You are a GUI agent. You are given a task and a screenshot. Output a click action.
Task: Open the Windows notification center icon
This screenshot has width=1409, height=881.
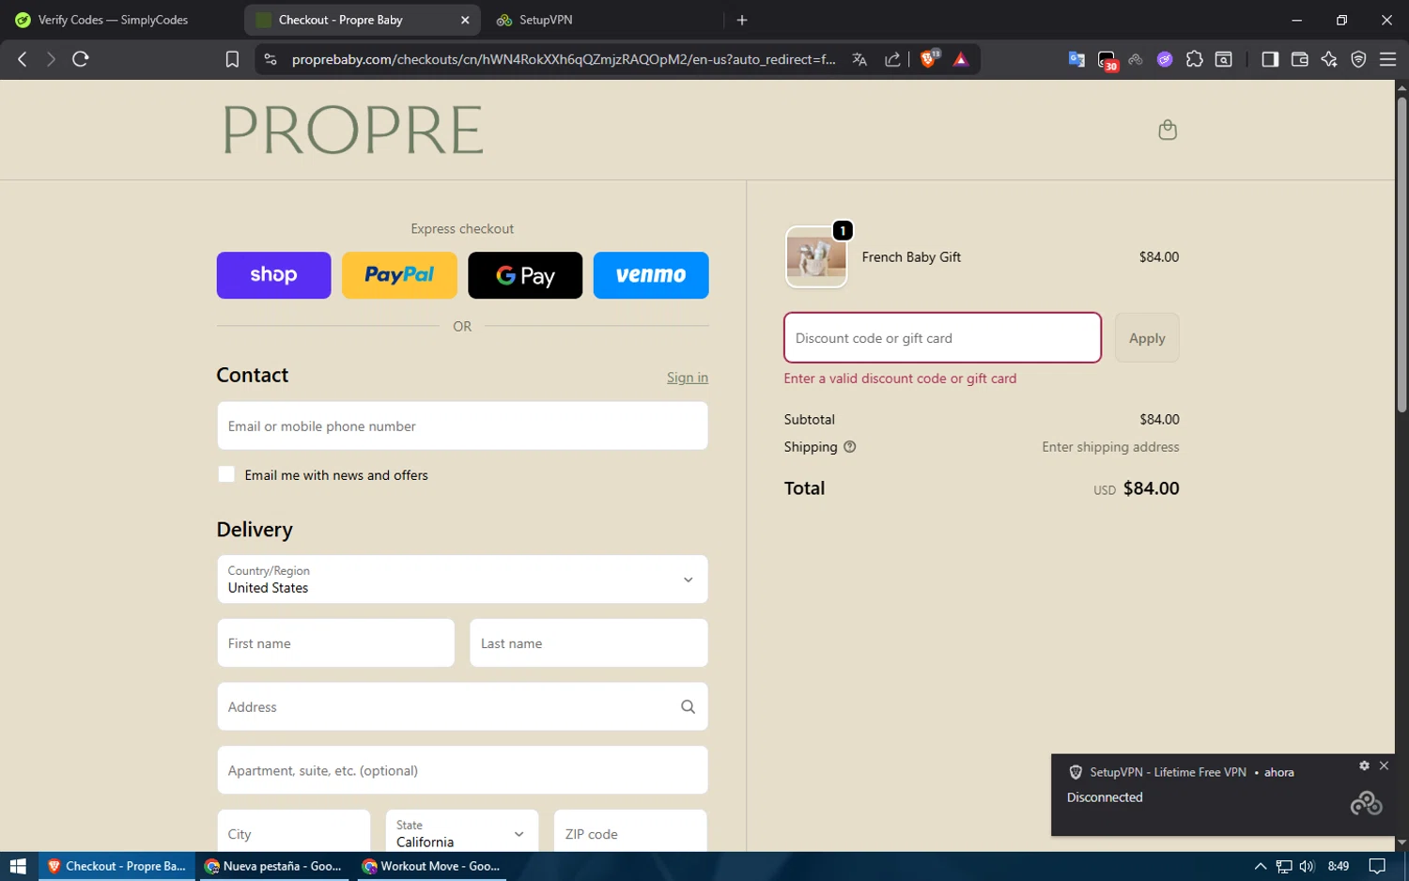(1377, 866)
